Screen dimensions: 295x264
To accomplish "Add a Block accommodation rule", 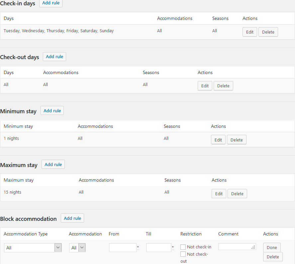I will point(72,218).
